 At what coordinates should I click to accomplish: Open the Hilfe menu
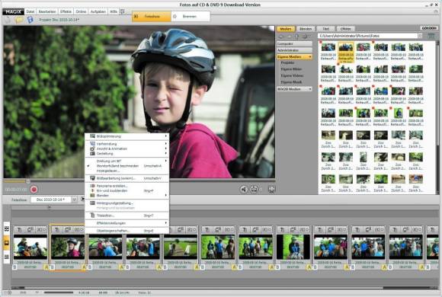click(x=114, y=11)
